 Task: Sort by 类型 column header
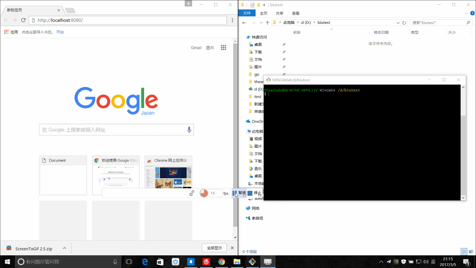click(415, 32)
